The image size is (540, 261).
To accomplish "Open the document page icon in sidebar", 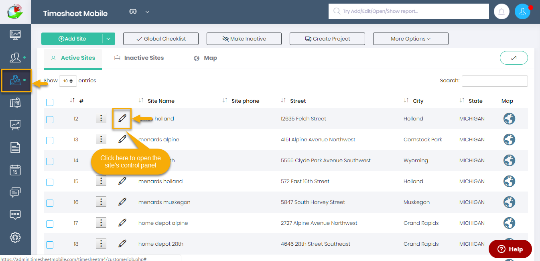I will [x=15, y=147].
